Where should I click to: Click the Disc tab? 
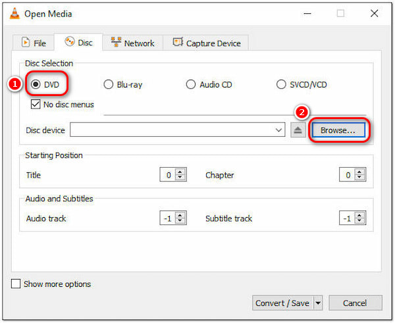pyautogui.click(x=78, y=43)
